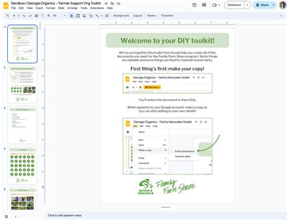Print the presentation

[x=36, y=16]
